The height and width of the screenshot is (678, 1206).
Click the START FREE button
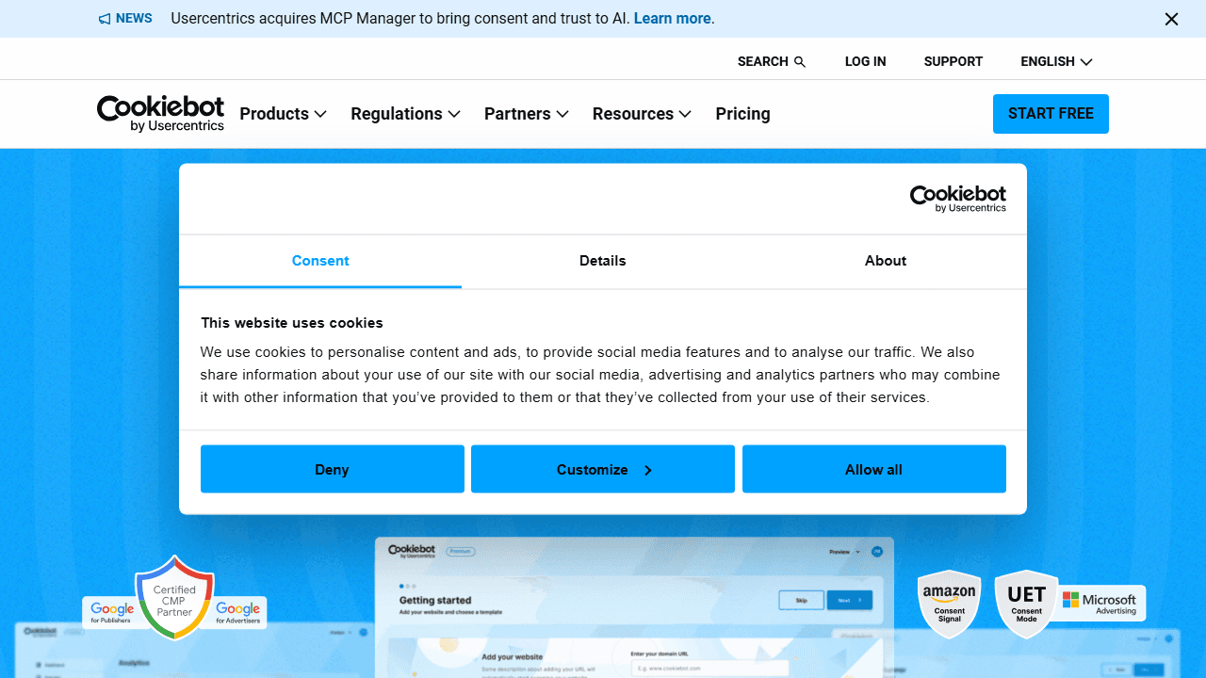(x=1051, y=114)
